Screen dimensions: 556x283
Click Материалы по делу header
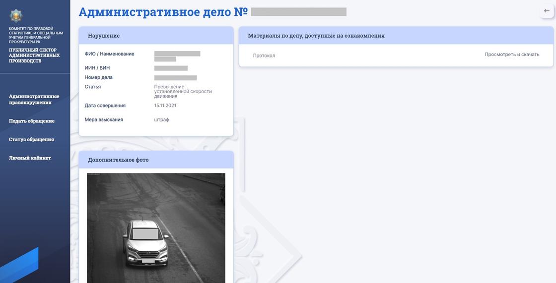pyautogui.click(x=396, y=36)
